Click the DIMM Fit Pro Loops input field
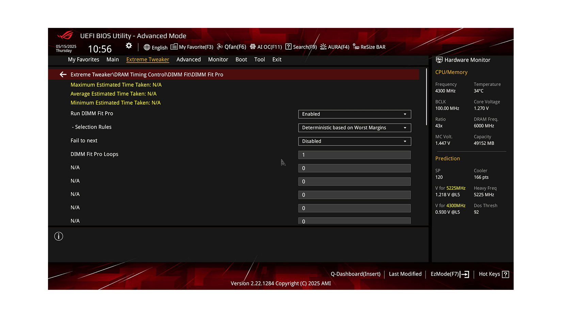Image resolution: width=562 pixels, height=331 pixels. point(354,154)
